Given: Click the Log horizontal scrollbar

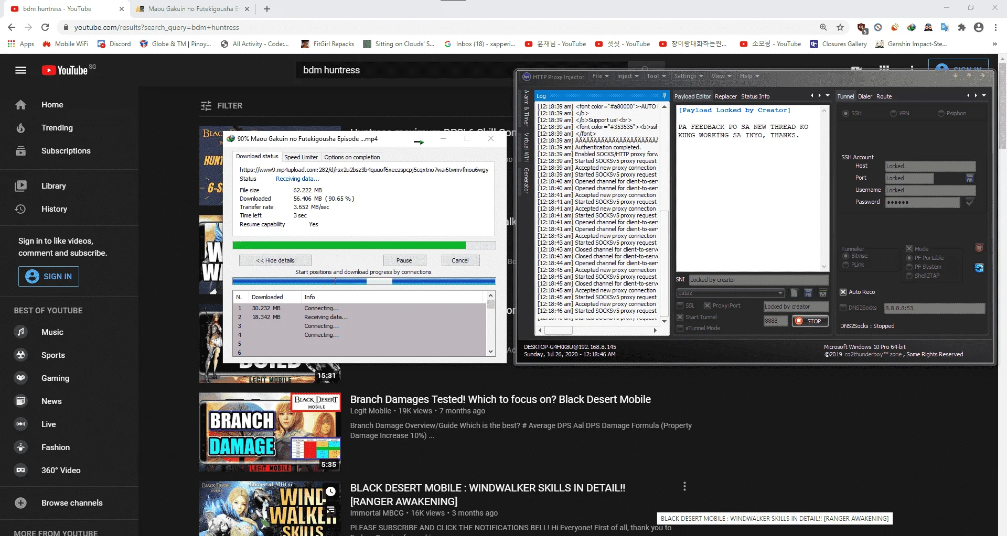Looking at the screenshot, I should point(597,331).
